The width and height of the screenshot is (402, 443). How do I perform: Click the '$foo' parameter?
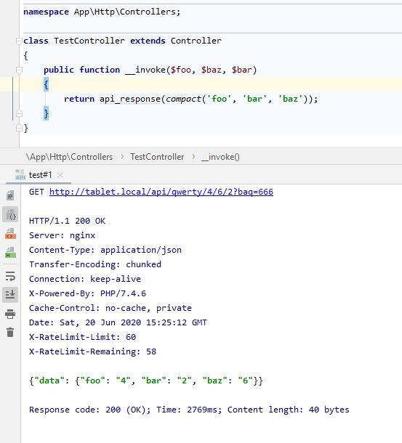point(180,70)
